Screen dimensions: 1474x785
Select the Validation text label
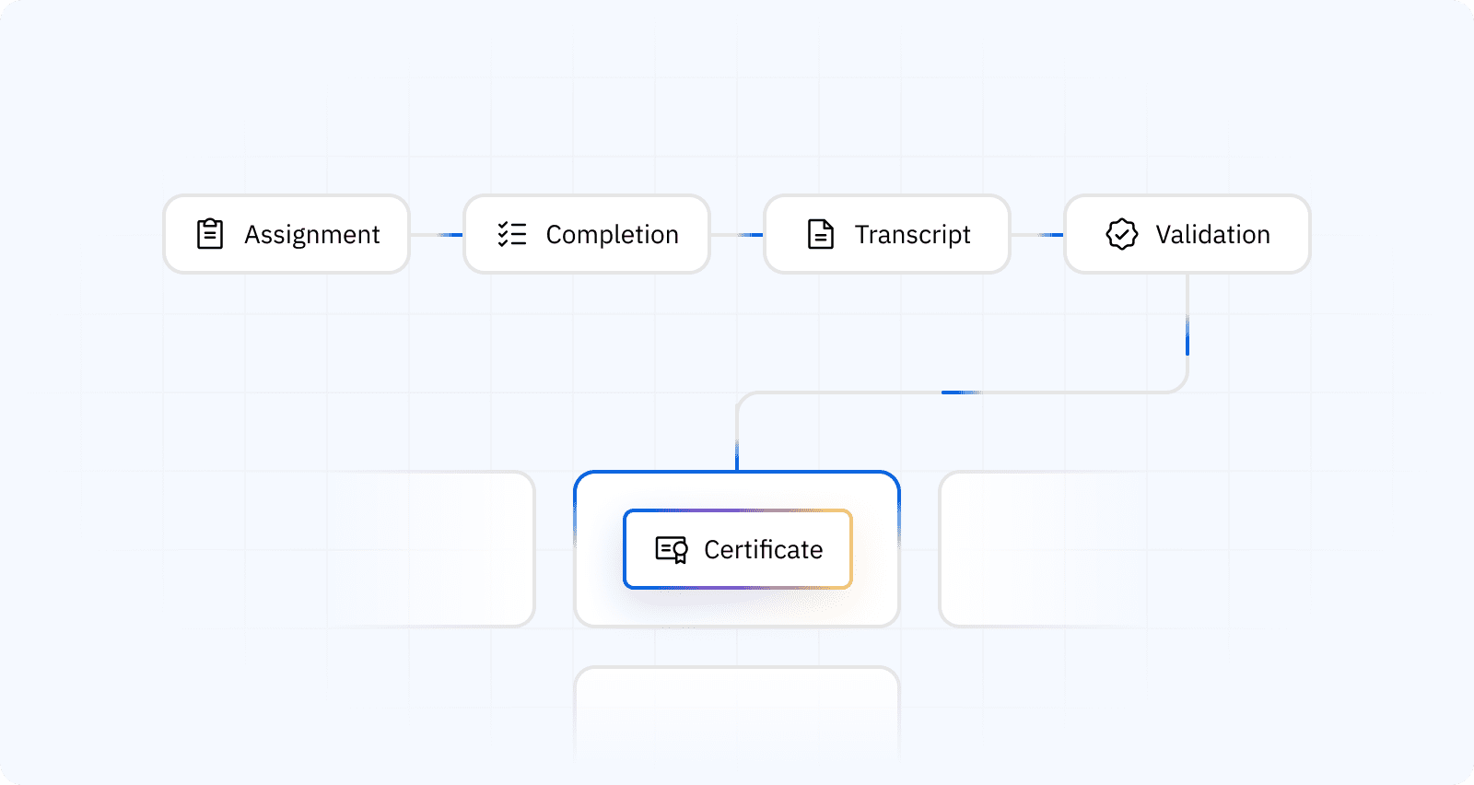click(1212, 235)
